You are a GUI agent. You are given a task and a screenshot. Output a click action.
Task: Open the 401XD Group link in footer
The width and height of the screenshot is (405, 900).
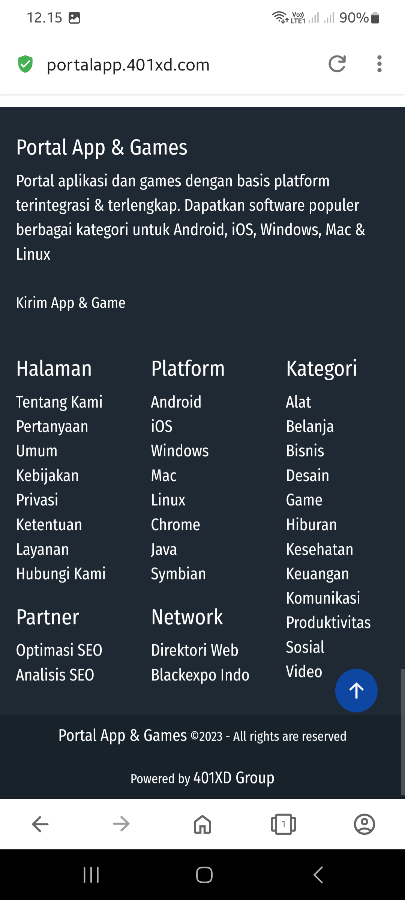[x=234, y=778]
